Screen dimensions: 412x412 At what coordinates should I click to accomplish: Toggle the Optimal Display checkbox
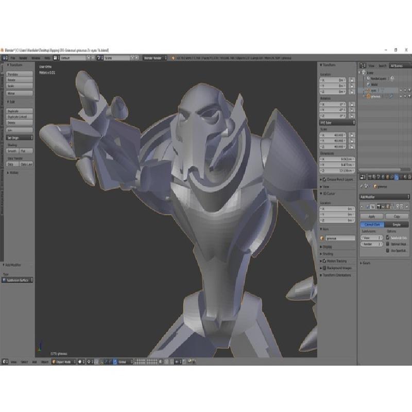coord(387,244)
